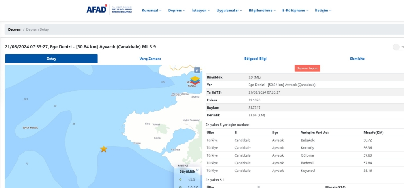
Task: Click the Boylam value 25.7217
Action: tap(254, 108)
